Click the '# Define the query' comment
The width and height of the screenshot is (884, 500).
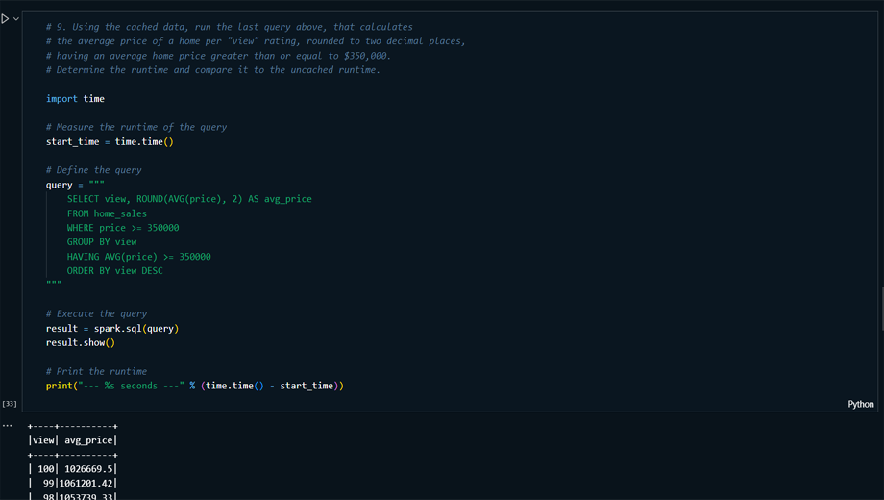(x=93, y=170)
